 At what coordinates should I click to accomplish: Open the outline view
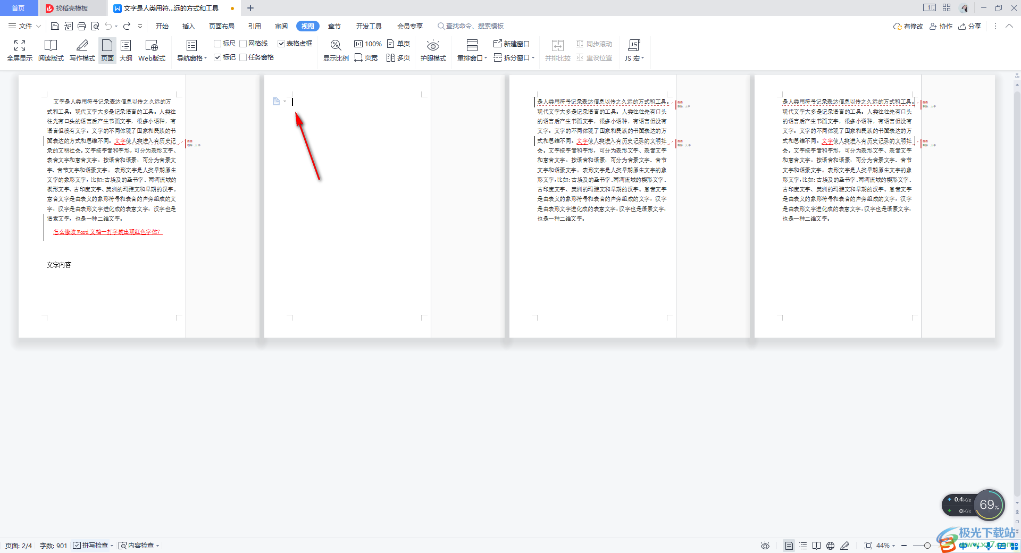point(125,51)
